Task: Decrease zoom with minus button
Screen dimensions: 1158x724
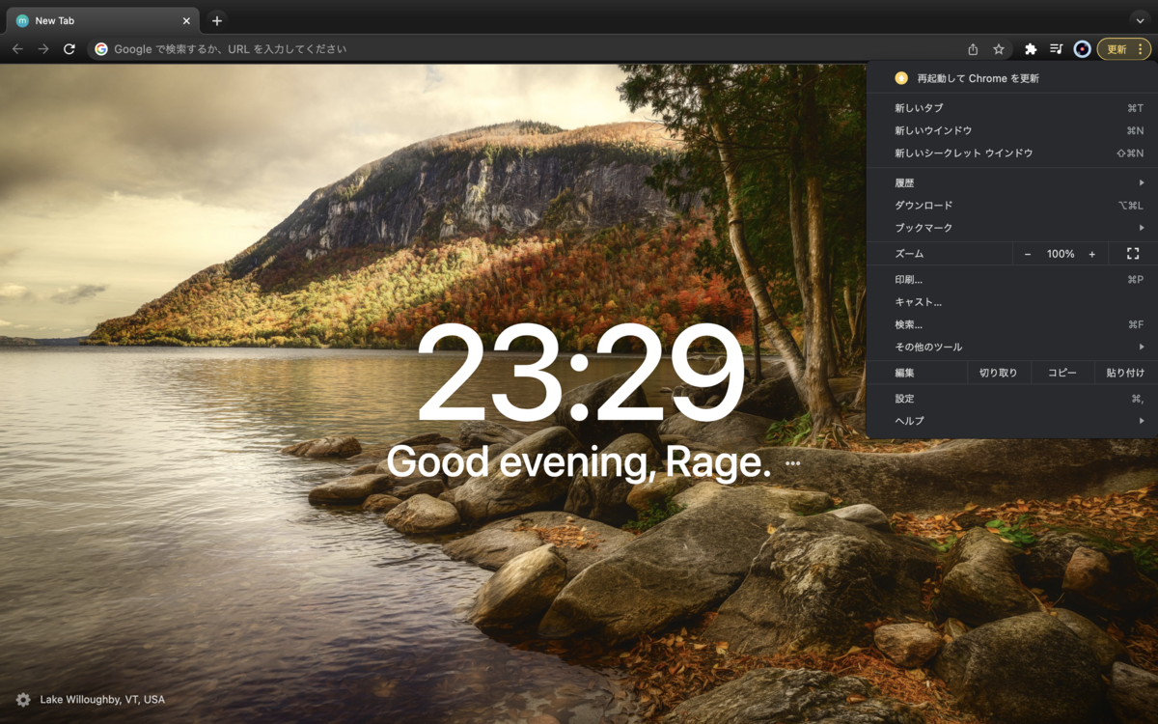Action: (x=1028, y=254)
